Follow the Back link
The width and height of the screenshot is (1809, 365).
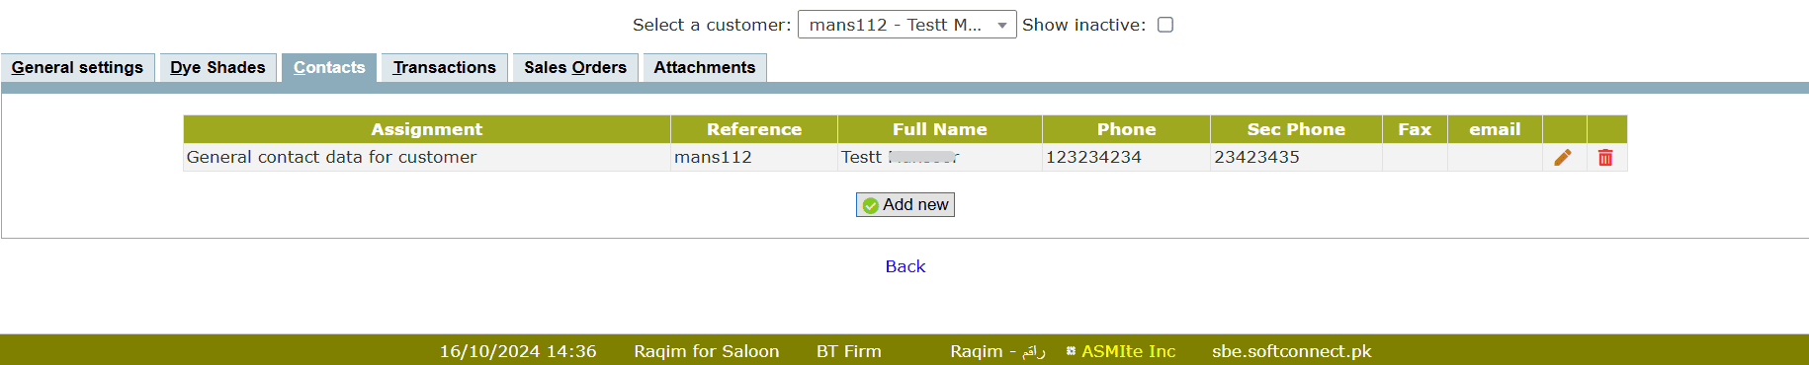[905, 266]
